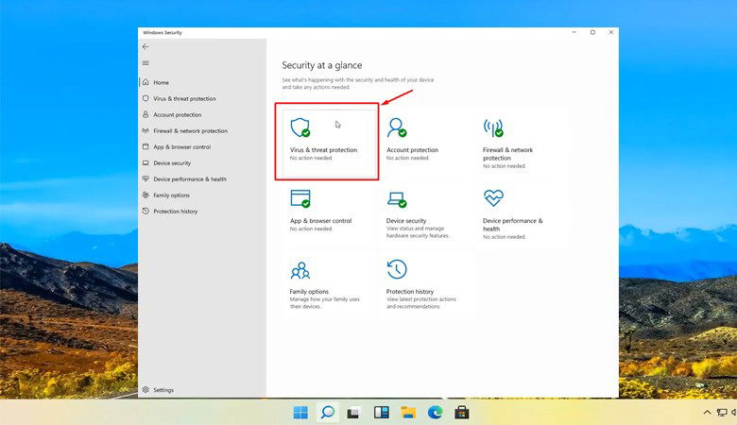Screen dimensions: 737x425
Task: Click the network icon in system tray
Action: (722, 413)
